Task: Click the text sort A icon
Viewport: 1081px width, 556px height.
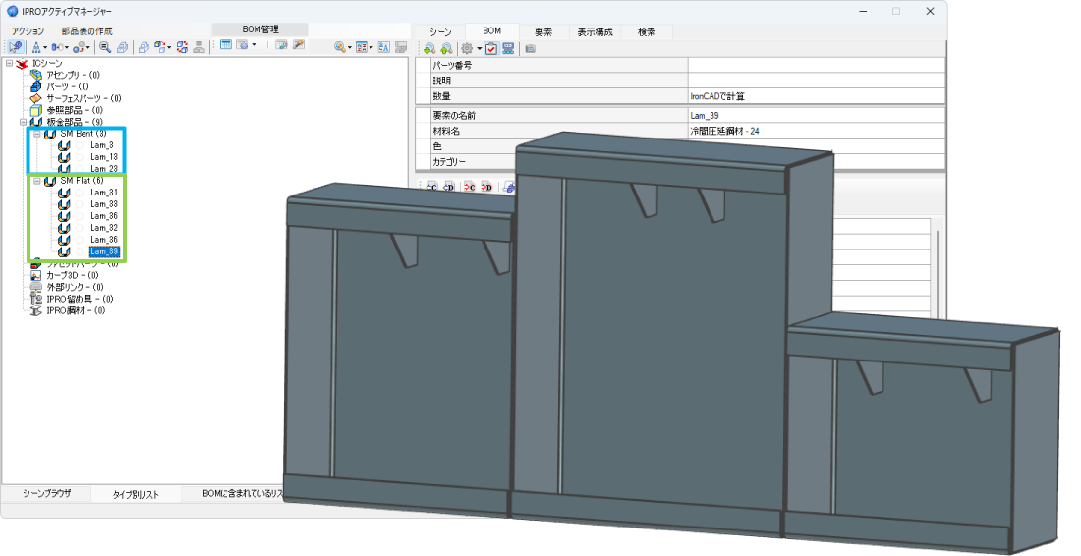Action: (x=383, y=47)
